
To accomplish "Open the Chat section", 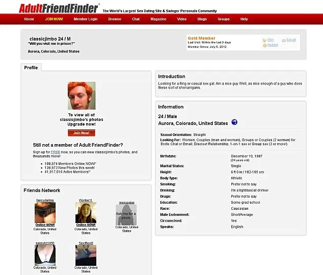I will [136, 19].
